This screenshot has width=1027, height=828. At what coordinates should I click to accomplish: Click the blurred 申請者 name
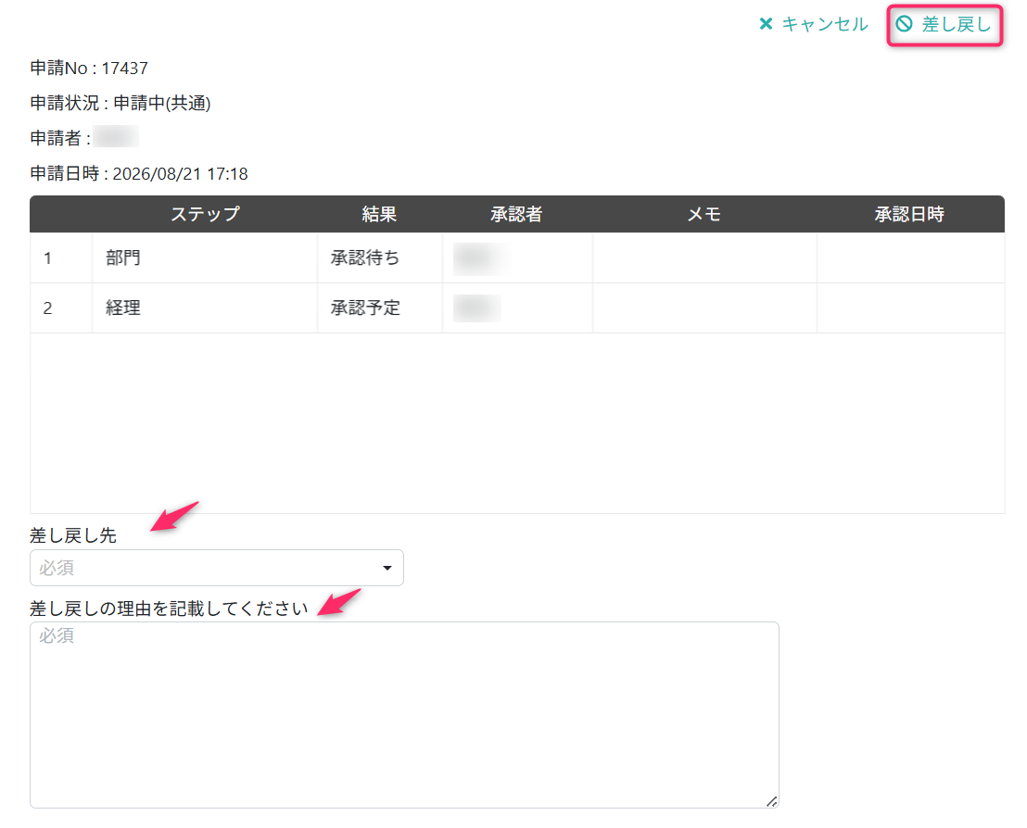tap(116, 137)
